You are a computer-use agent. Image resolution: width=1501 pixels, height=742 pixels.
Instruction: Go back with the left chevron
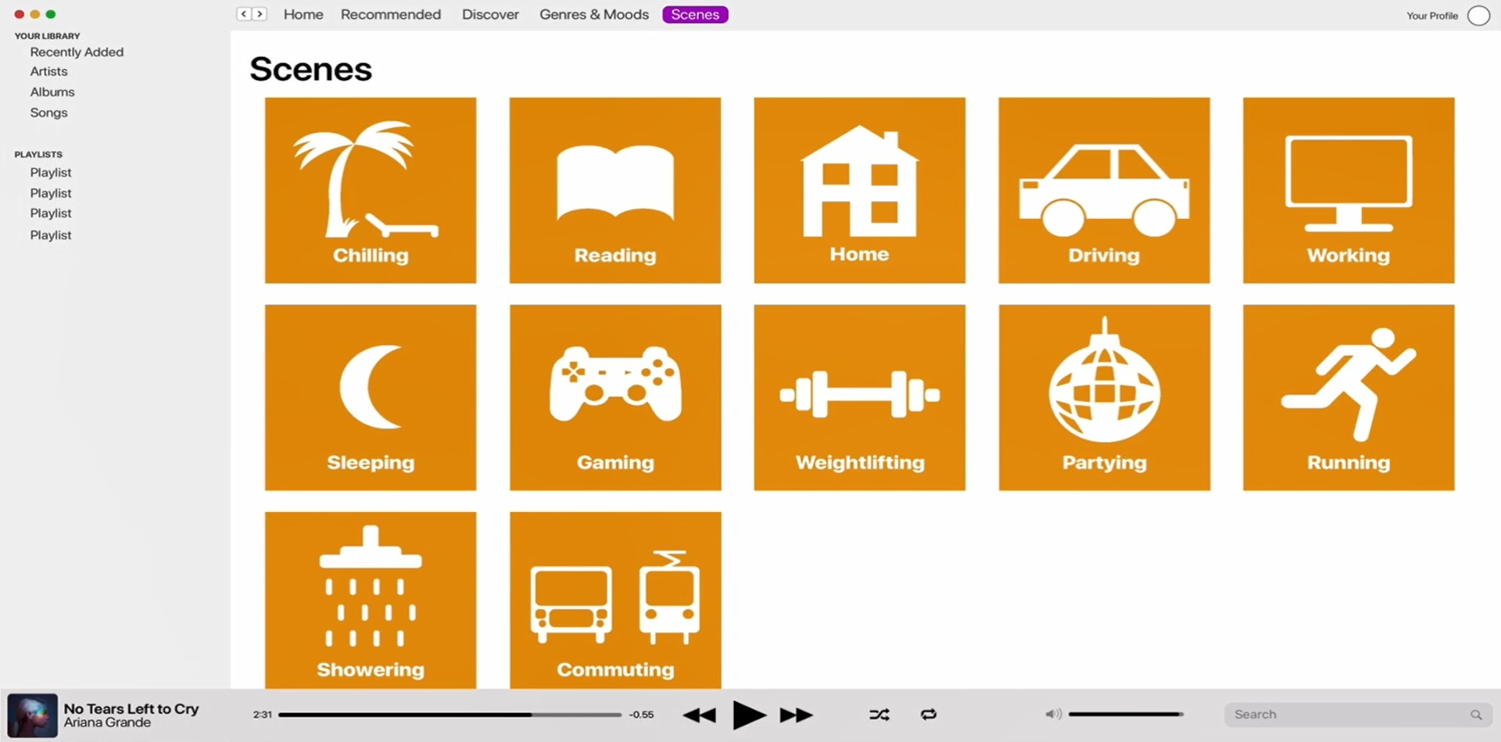coord(244,14)
